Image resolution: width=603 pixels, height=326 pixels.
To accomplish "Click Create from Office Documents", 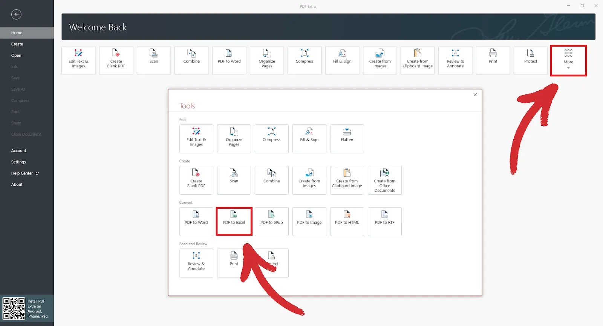I will pos(385,180).
